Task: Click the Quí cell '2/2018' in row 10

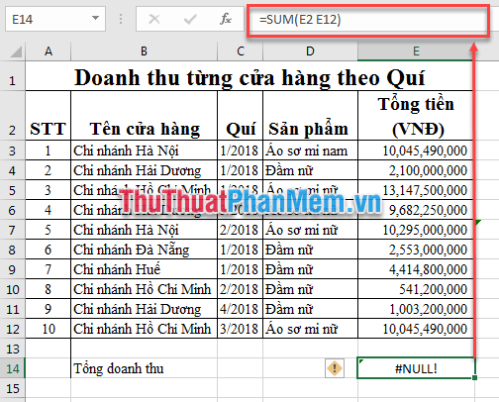Action: tap(241, 289)
